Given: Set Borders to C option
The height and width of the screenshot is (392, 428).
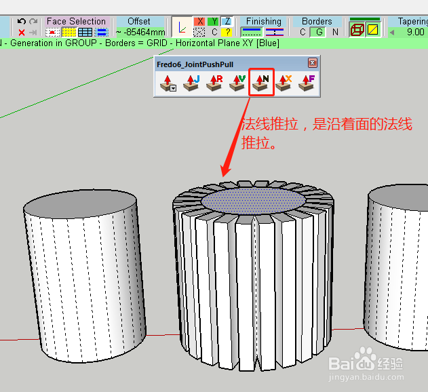Looking at the screenshot, I should (303, 32).
